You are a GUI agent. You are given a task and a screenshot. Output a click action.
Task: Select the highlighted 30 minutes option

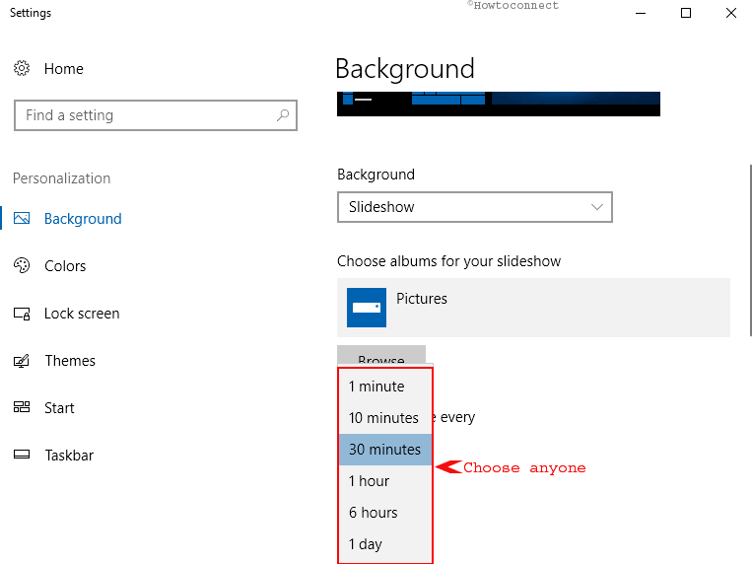point(385,450)
